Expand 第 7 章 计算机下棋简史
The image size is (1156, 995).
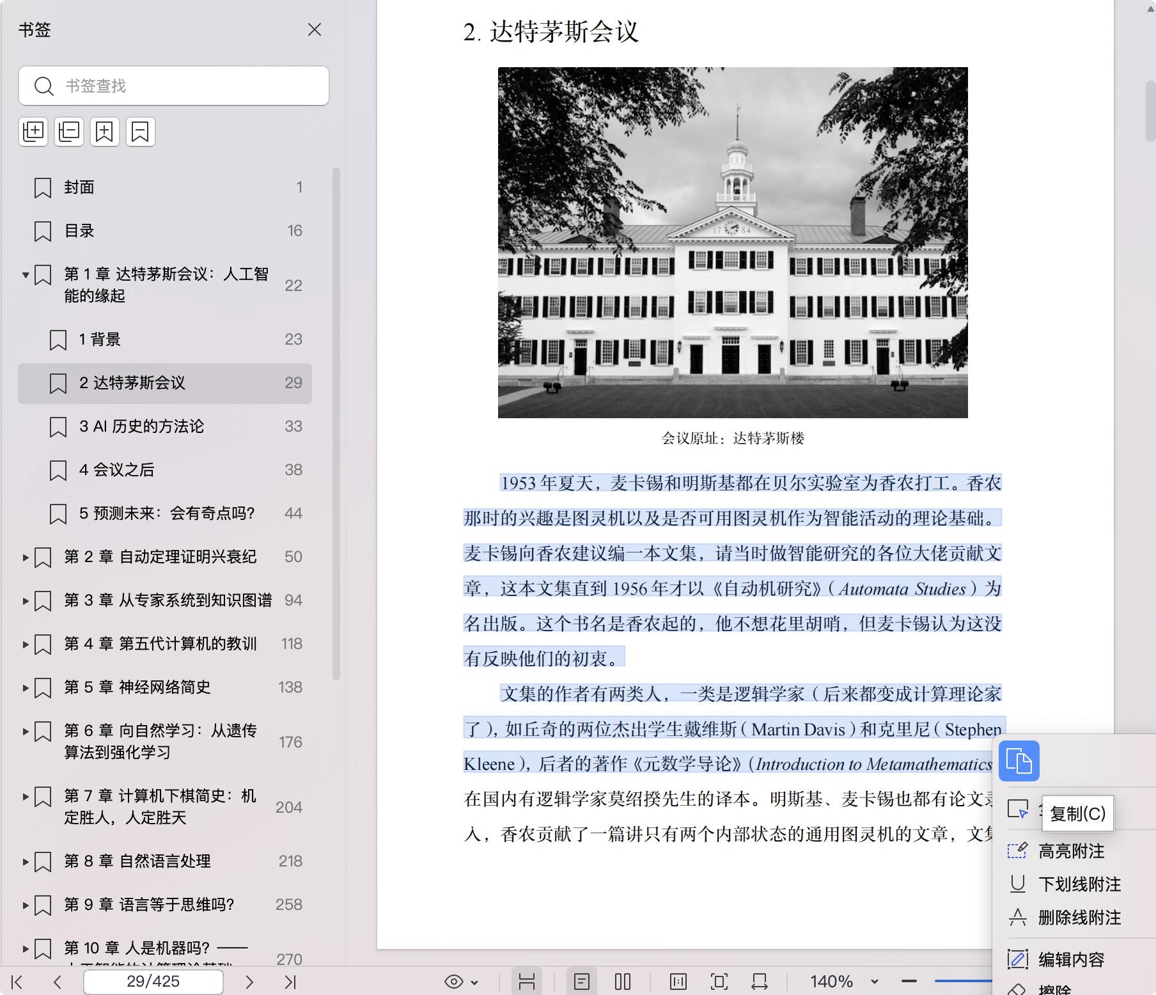[26, 796]
